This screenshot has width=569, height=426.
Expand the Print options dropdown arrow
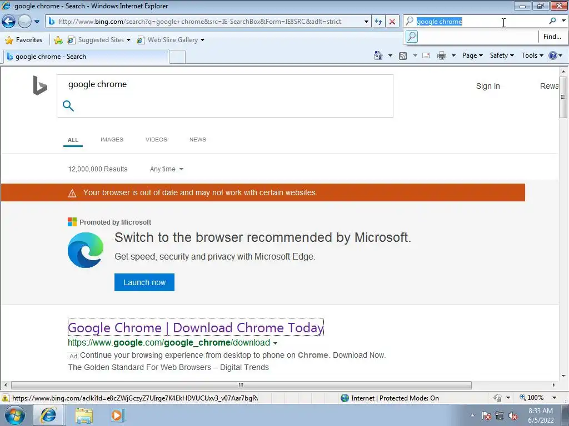tap(453, 55)
